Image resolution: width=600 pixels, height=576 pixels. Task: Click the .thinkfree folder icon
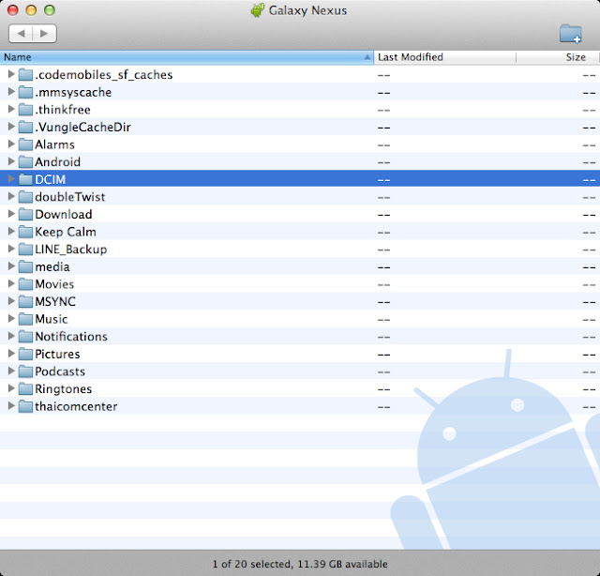tap(25, 110)
